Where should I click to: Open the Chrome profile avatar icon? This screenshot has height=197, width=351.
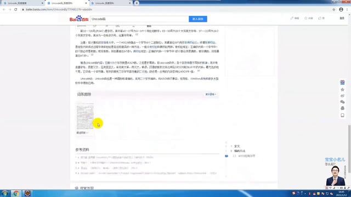pos(341,9)
